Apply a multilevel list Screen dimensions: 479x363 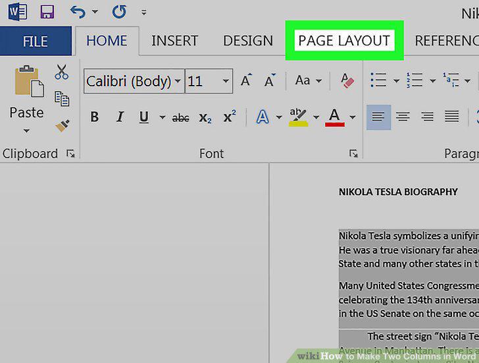click(451, 80)
